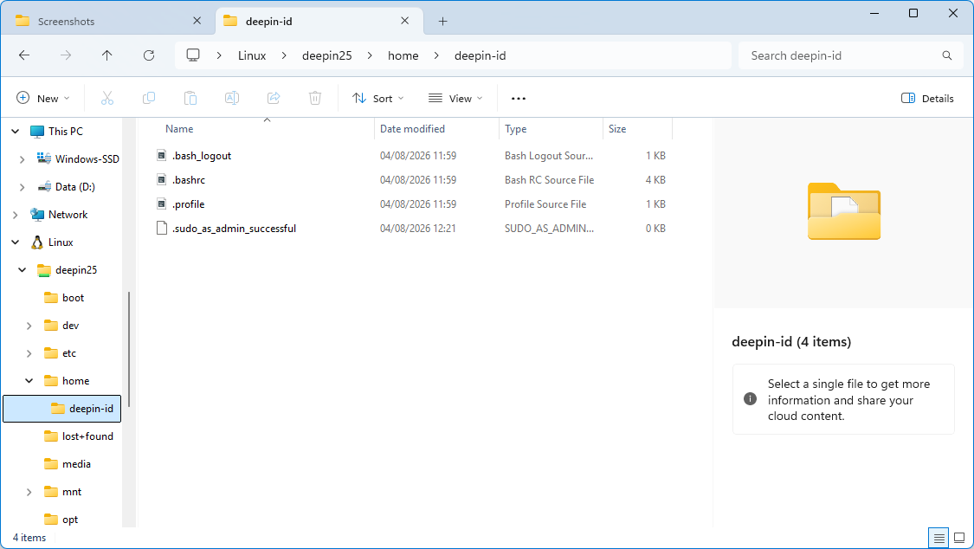Expand the mnt folder node
The image size is (974, 549).
tap(29, 492)
